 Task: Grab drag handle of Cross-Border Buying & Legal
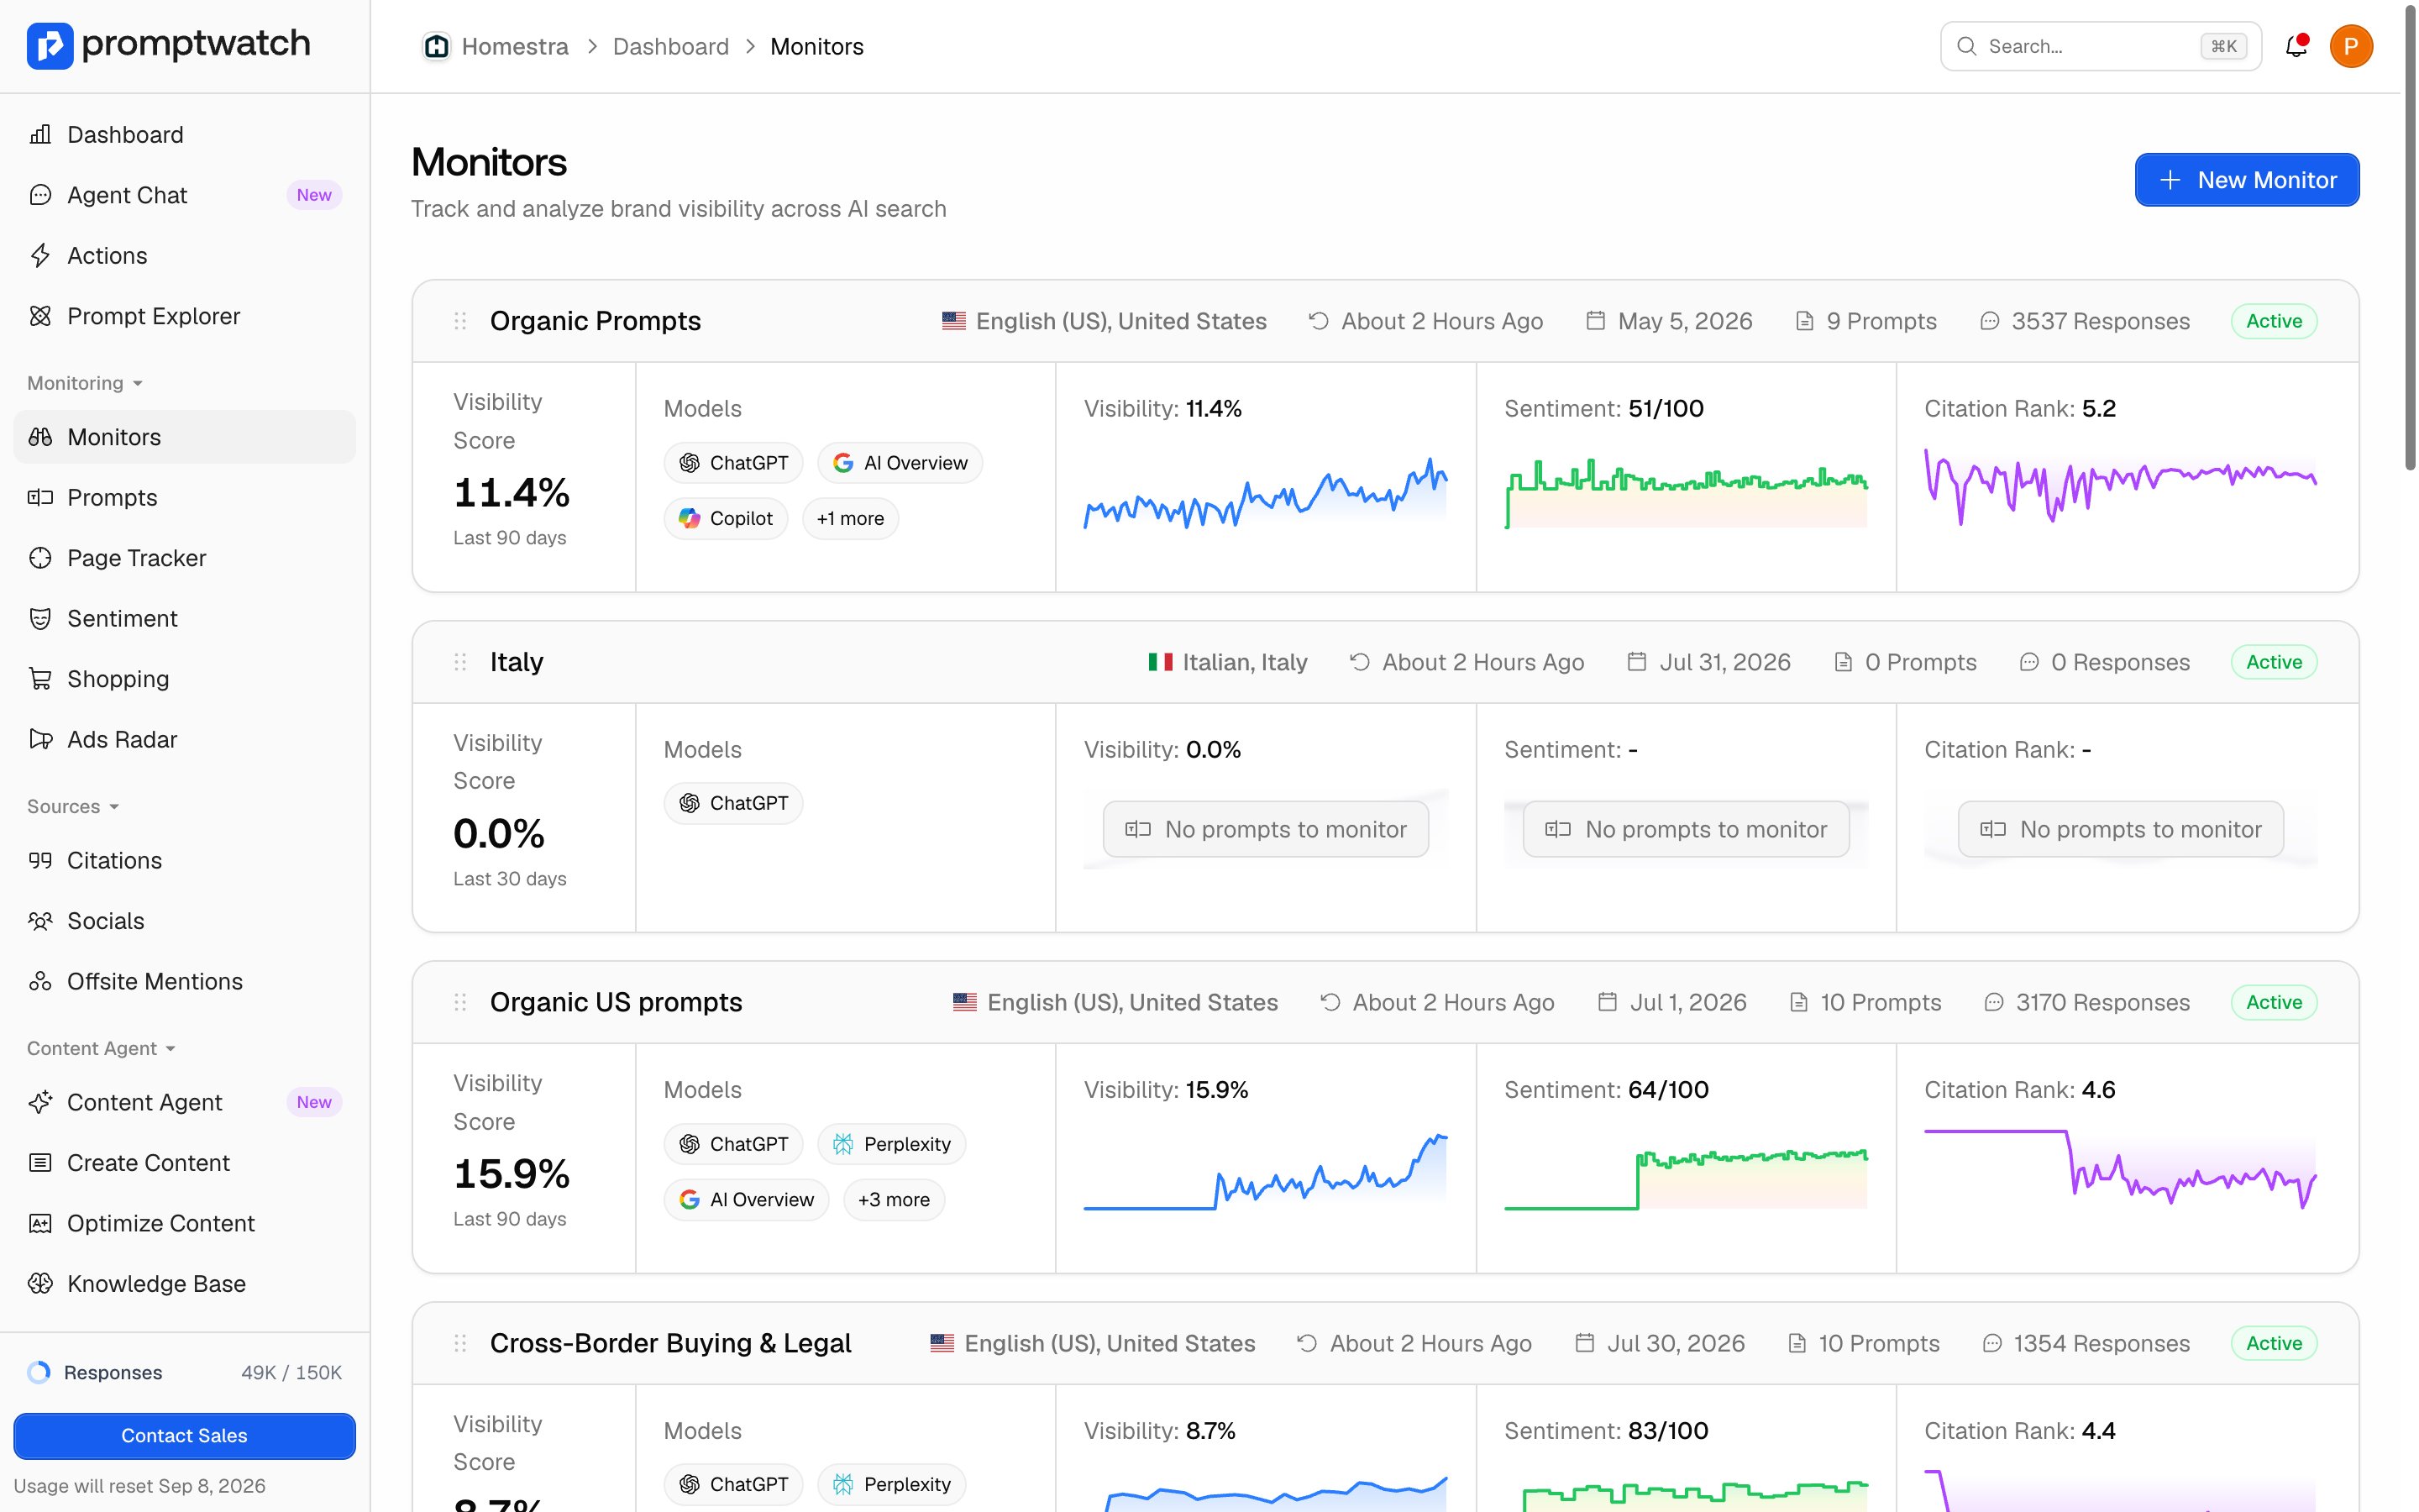click(x=459, y=1343)
